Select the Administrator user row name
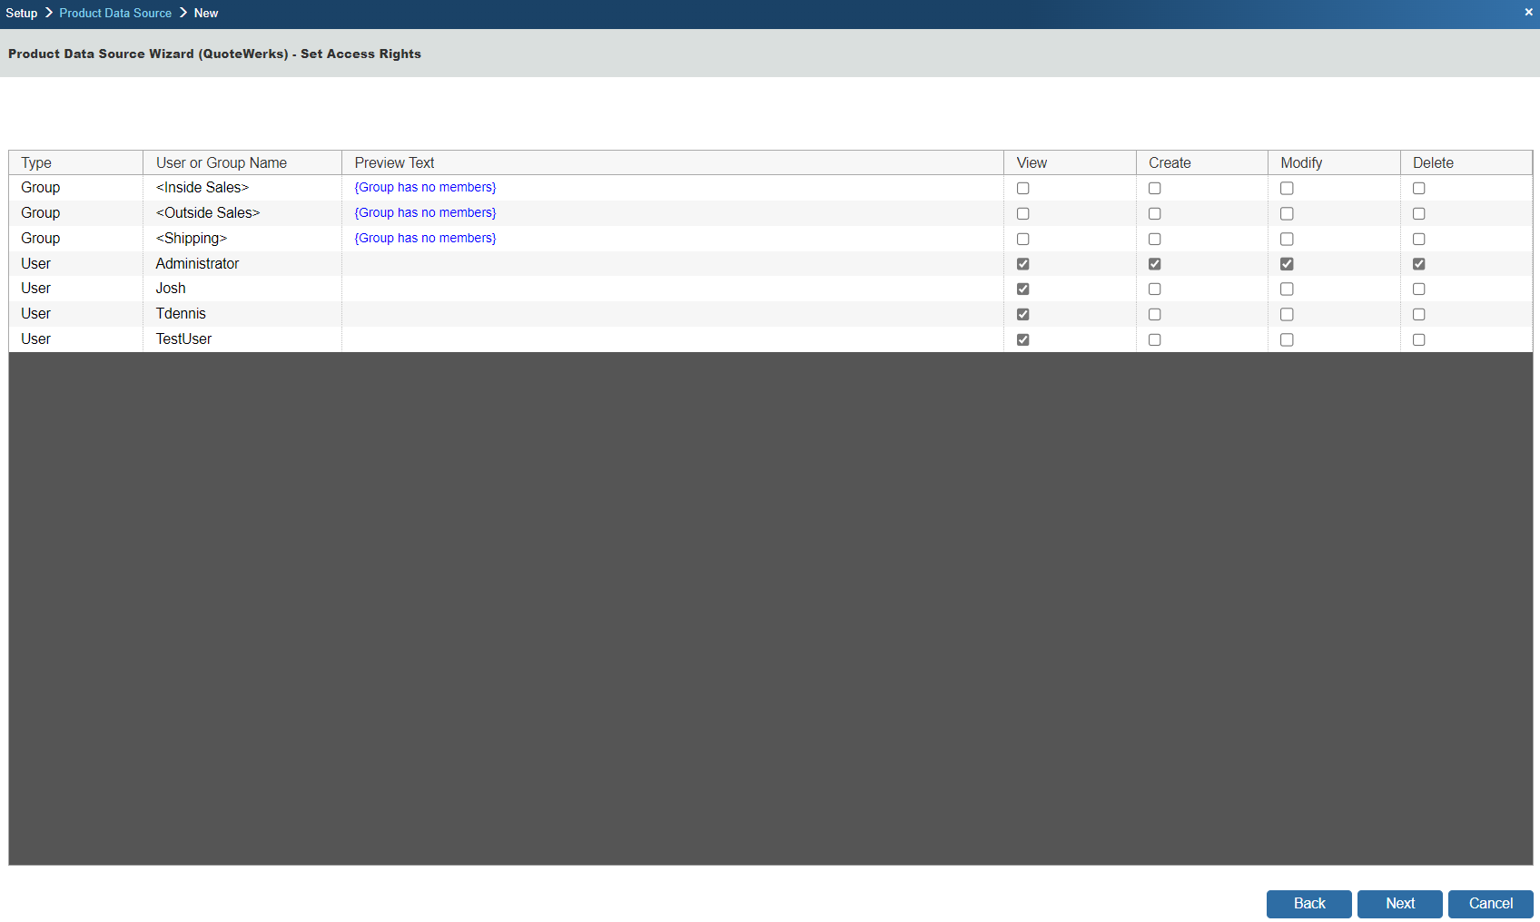Viewport: 1540px width, 922px height. pyautogui.click(x=197, y=264)
